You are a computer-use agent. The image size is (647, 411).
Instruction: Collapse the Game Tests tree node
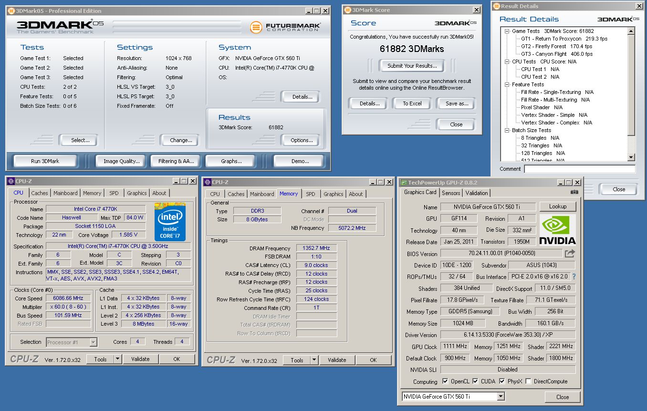(507, 31)
